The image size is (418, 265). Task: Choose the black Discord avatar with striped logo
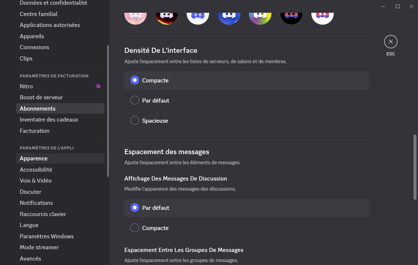point(291,16)
